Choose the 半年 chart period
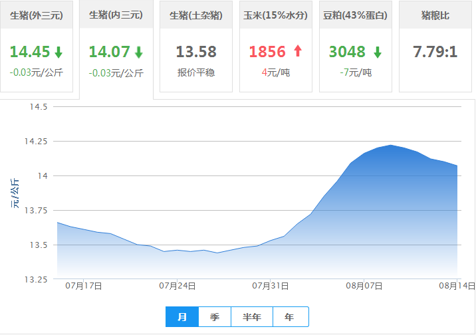Image resolution: width=476 pixels, height=335 pixels. pyautogui.click(x=252, y=317)
